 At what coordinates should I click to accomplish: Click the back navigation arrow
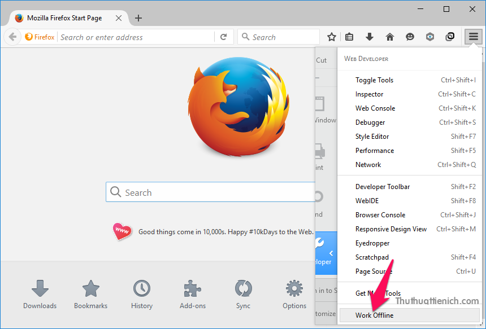pos(12,37)
